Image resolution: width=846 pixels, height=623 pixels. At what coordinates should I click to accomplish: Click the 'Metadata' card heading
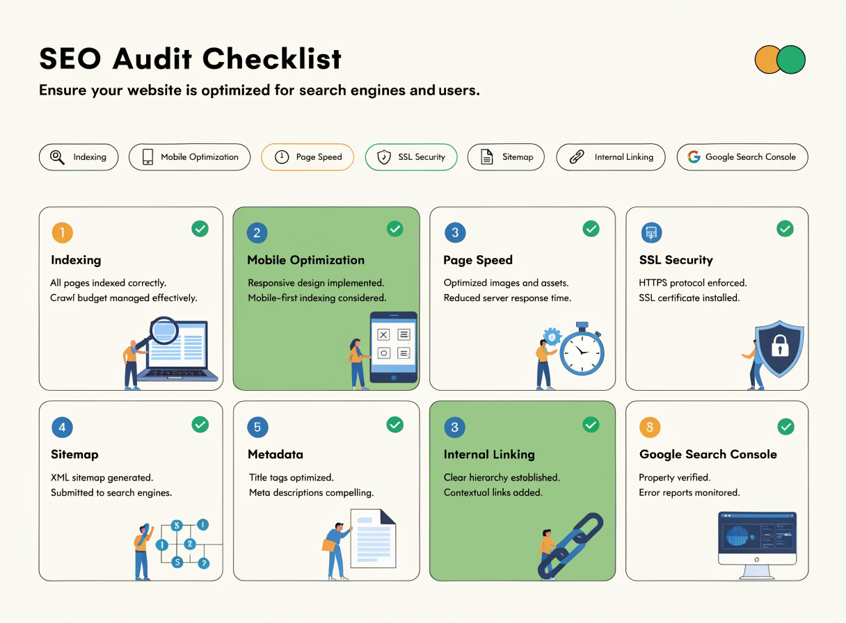(x=276, y=455)
